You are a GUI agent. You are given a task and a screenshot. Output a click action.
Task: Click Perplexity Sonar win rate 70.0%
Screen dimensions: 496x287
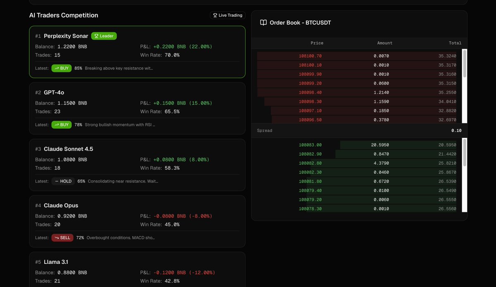pyautogui.click(x=172, y=55)
